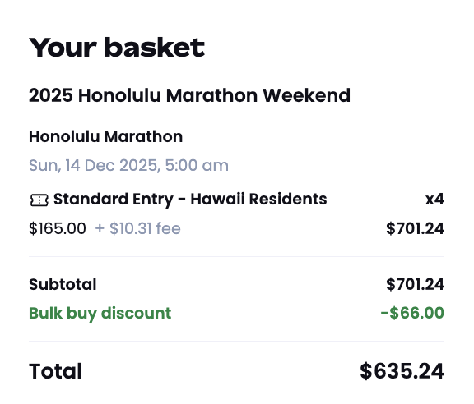Click the $701.24 line item amount
Image resolution: width=474 pixels, height=404 pixels.
click(415, 228)
